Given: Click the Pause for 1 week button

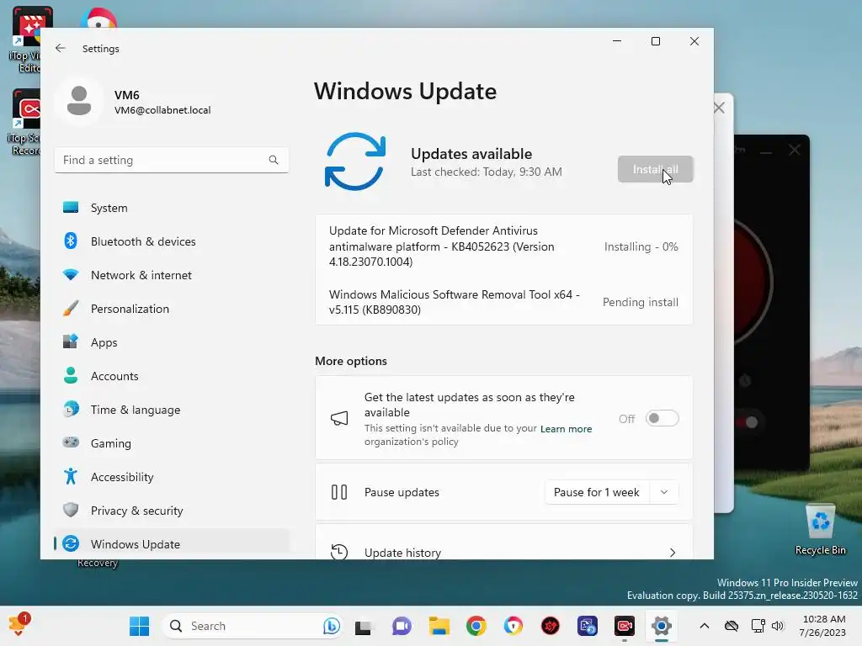Looking at the screenshot, I should (x=597, y=492).
